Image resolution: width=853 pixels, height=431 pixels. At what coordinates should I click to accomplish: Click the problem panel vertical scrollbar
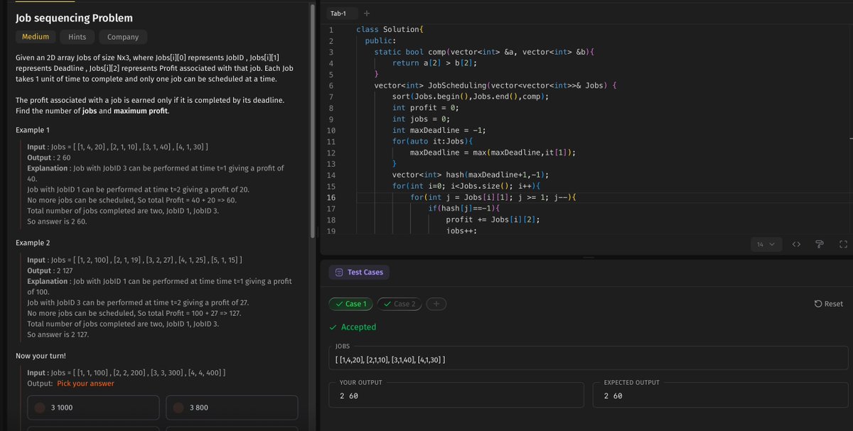[313, 121]
